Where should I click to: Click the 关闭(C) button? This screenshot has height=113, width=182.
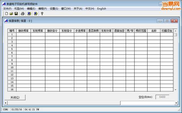click(x=15, y=97)
